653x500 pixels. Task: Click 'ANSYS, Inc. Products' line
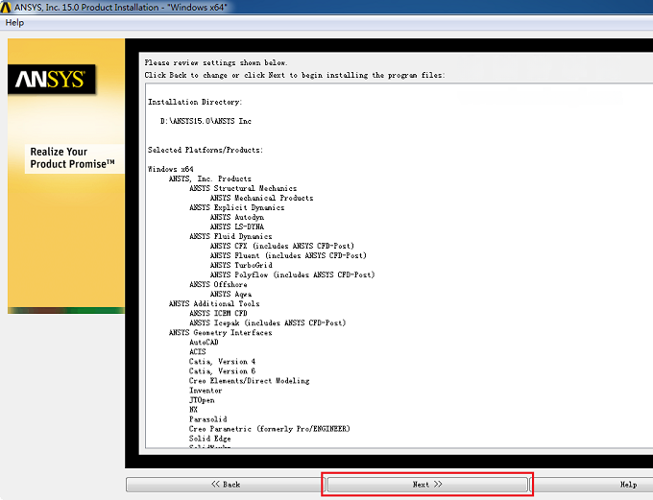coord(210,179)
